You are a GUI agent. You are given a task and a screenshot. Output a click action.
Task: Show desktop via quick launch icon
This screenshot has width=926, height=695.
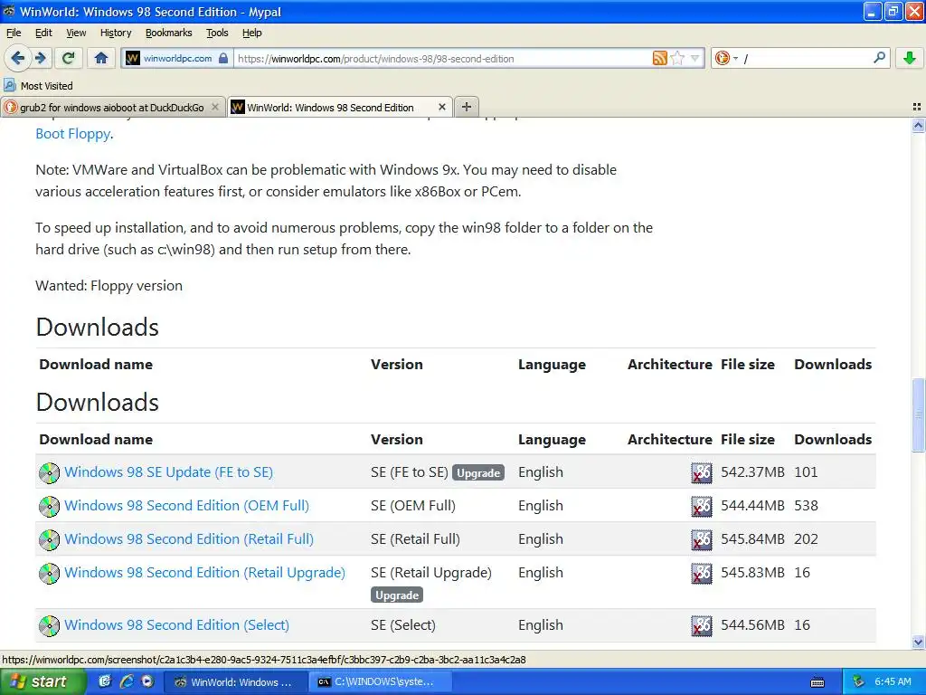(x=105, y=681)
